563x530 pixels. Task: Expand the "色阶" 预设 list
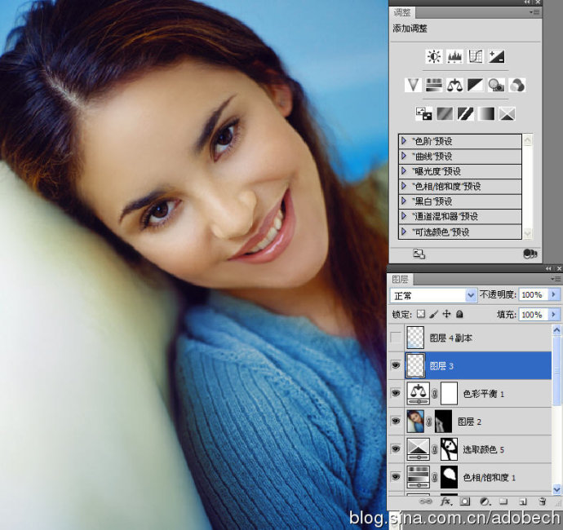tap(404, 141)
